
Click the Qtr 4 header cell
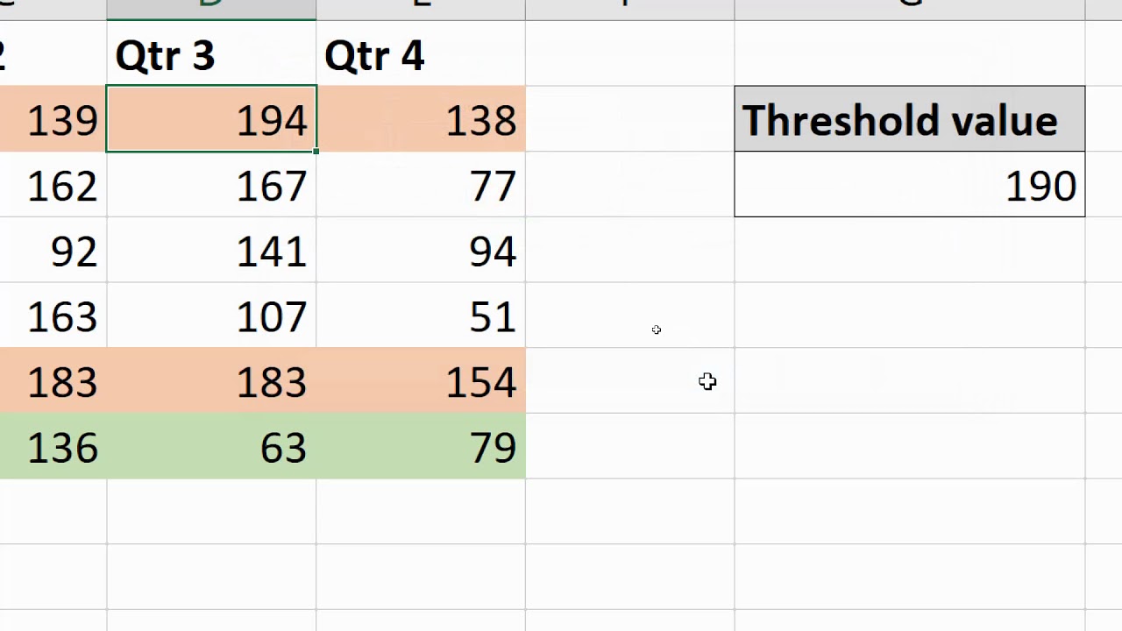pos(421,54)
